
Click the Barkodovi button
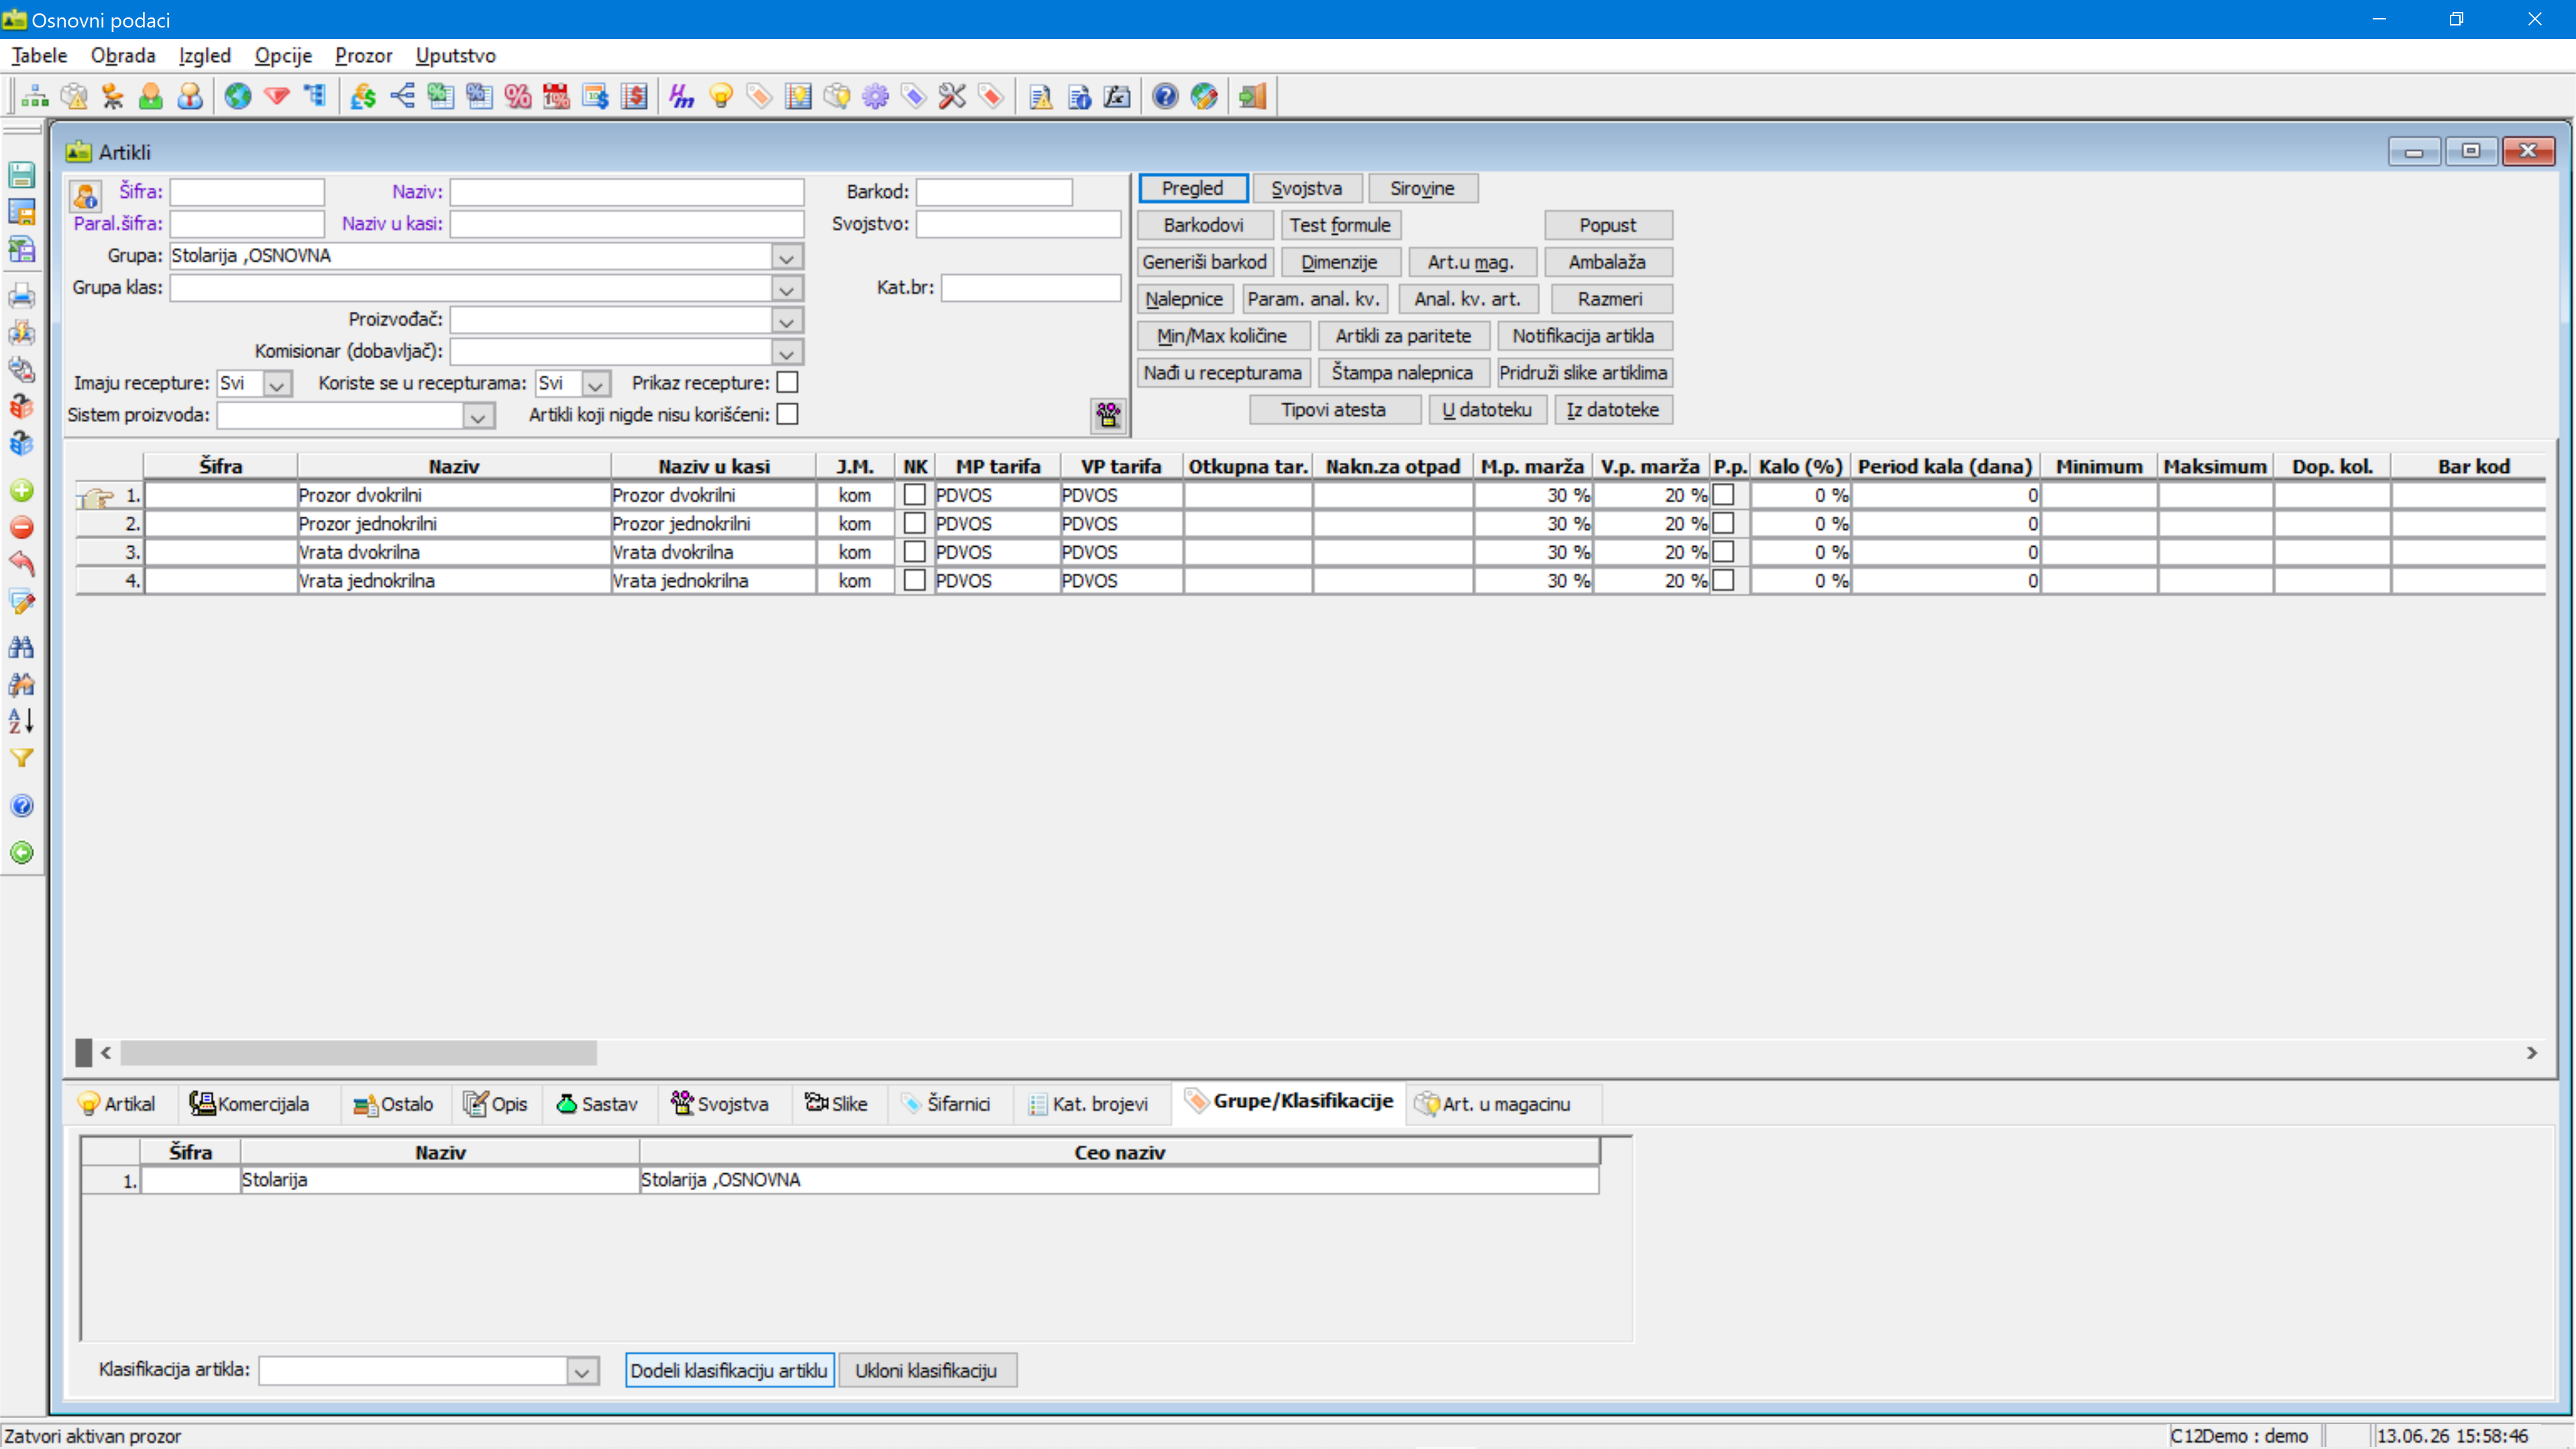pos(1203,225)
